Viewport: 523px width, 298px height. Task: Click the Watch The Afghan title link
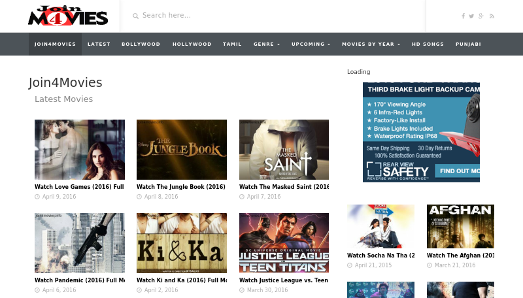click(461, 256)
